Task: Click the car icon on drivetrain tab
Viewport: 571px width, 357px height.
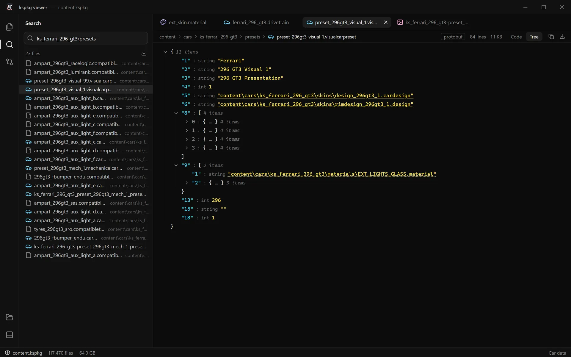Action: pyautogui.click(x=227, y=23)
